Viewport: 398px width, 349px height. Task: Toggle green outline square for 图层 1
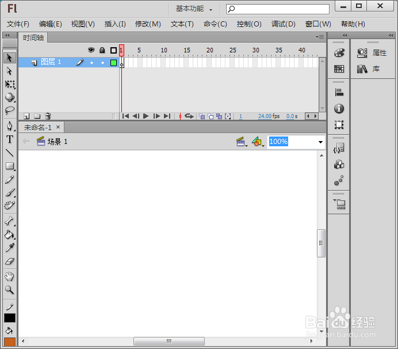point(113,63)
